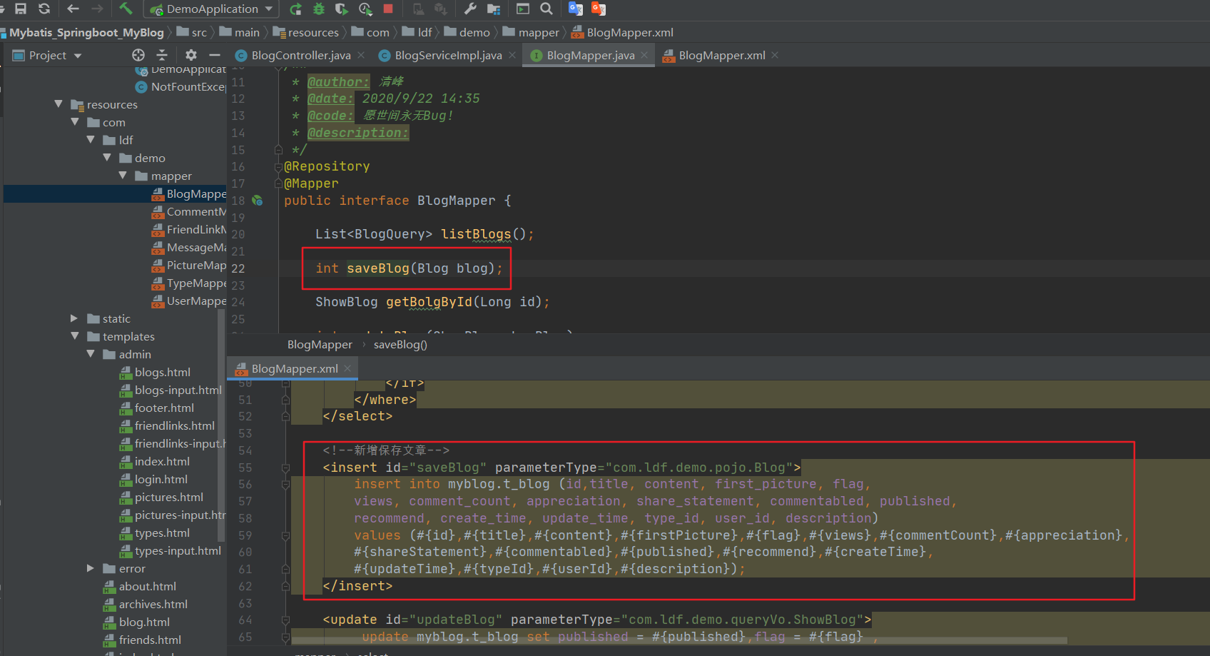
Task: Collapse the mapper folder node
Action: click(123, 176)
